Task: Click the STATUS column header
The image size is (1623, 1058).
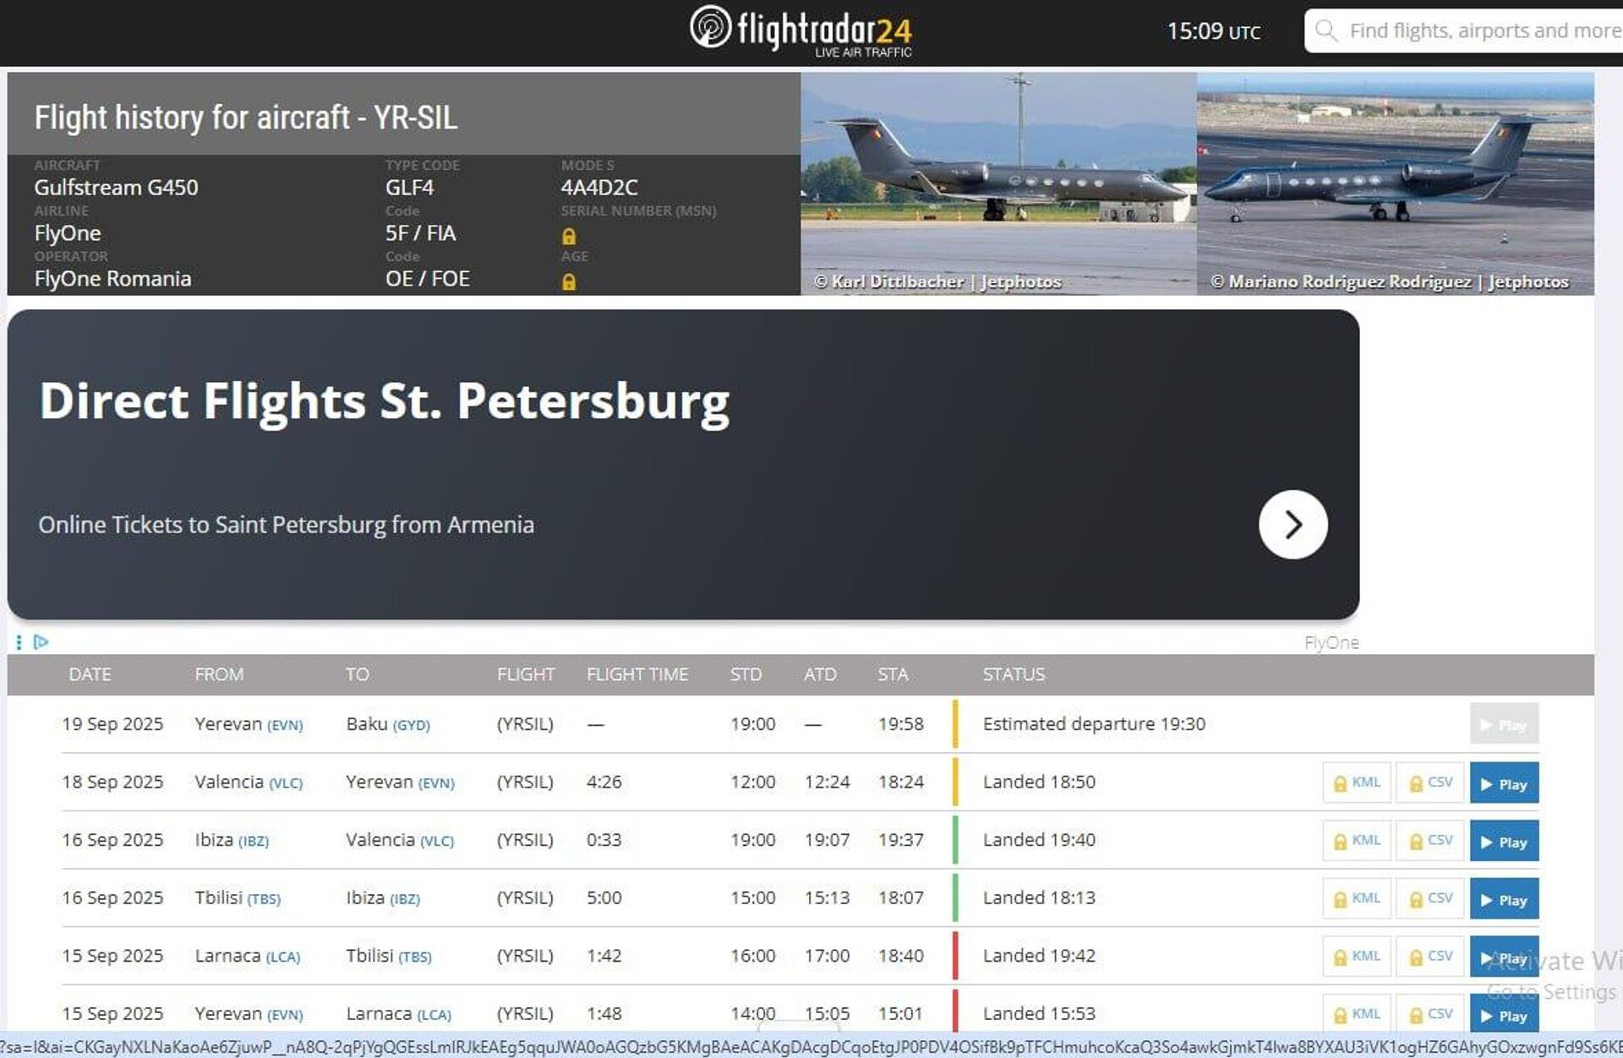Action: click(x=1013, y=674)
